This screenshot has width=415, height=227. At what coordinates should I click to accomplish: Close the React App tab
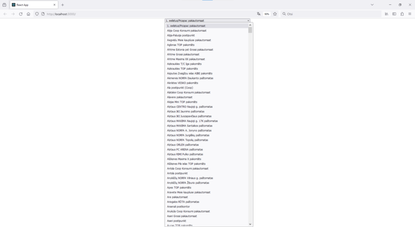click(54, 5)
